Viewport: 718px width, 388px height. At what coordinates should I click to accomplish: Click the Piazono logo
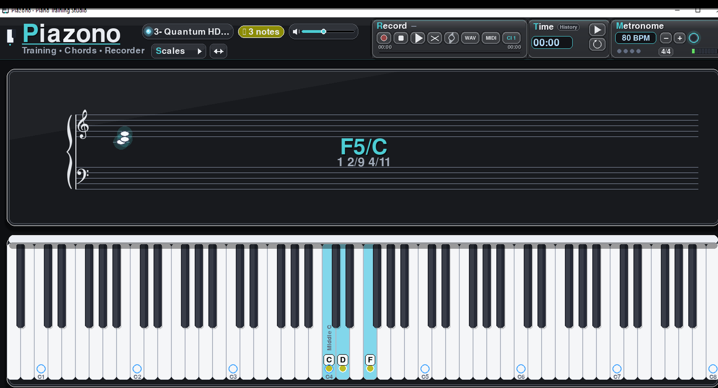[71, 34]
